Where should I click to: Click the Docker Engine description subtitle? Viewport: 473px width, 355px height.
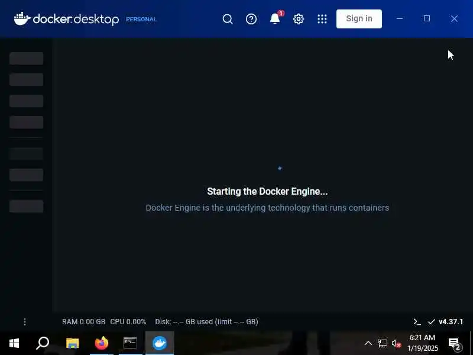267,208
